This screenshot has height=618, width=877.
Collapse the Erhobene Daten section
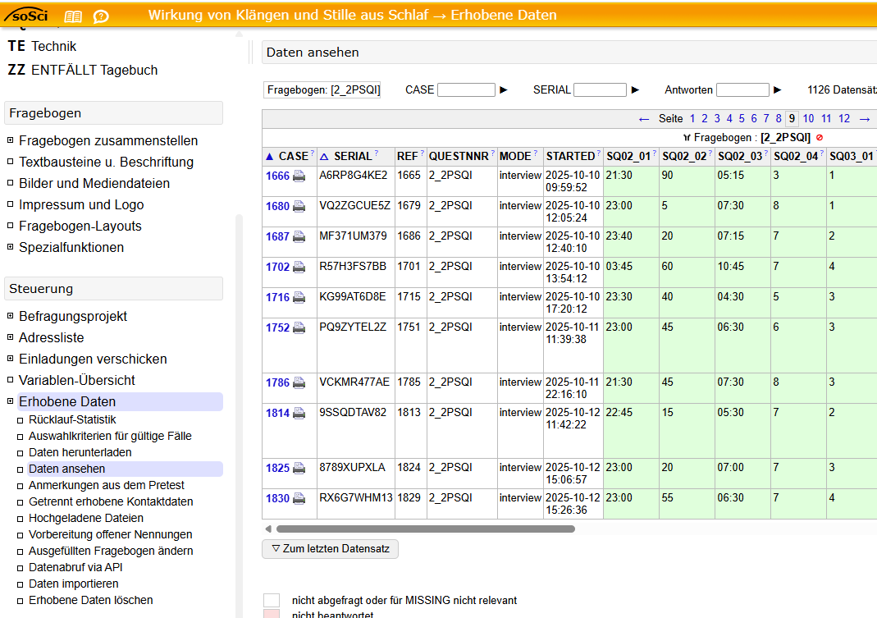point(11,401)
